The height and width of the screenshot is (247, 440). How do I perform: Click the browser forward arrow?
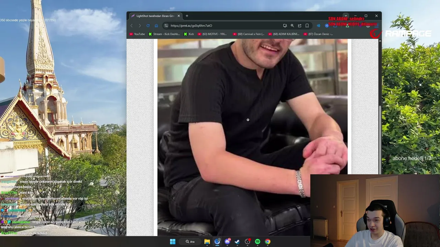140,26
